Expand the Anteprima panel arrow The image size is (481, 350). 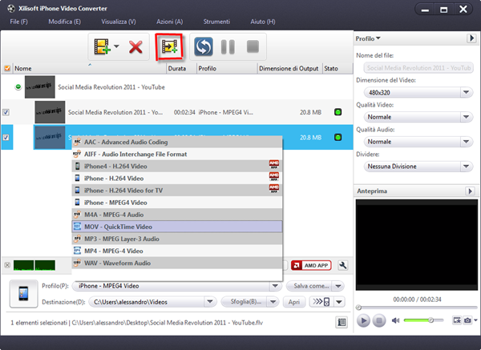470,191
